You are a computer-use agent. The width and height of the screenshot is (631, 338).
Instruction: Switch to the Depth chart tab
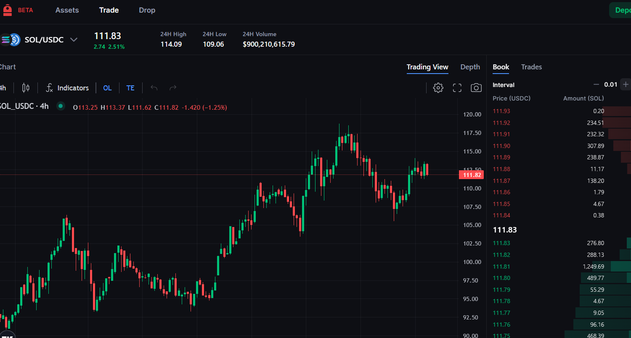pos(470,67)
